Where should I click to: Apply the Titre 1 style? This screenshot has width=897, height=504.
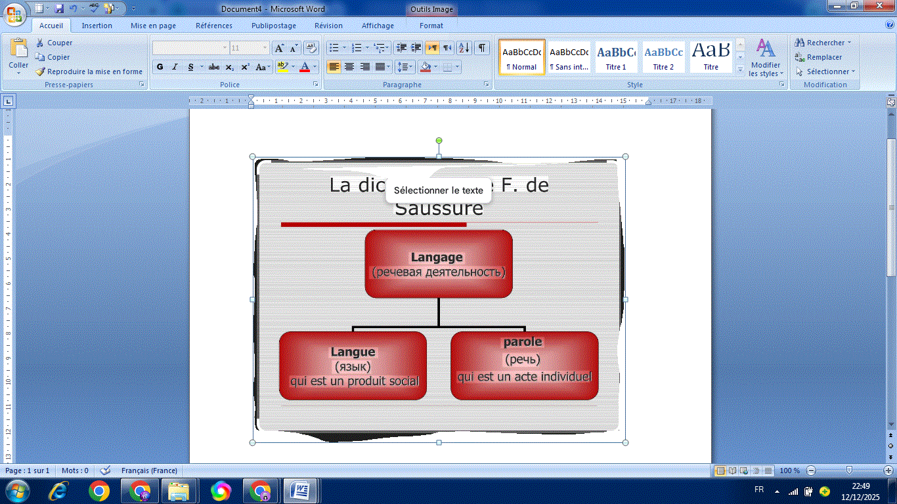616,57
